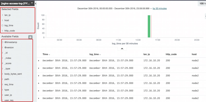Expand the fifth log row
The height and width of the screenshot is (102, 206).
[x=39, y=91]
